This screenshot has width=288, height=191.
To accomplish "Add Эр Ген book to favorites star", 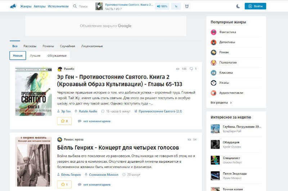I will point(64,121).
